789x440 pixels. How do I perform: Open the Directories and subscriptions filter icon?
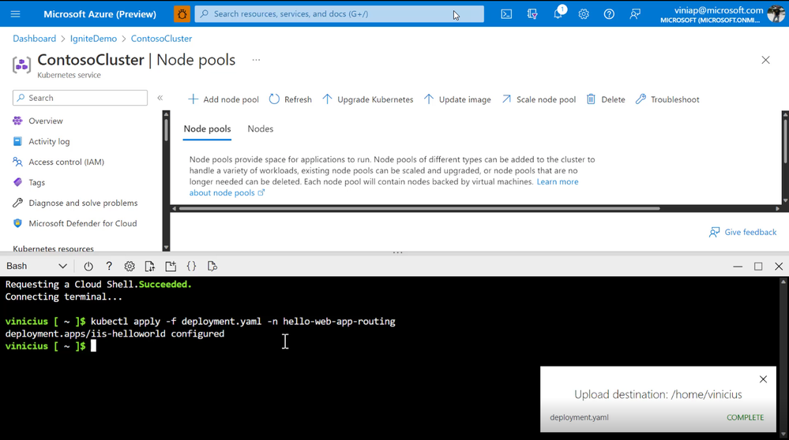click(x=532, y=14)
